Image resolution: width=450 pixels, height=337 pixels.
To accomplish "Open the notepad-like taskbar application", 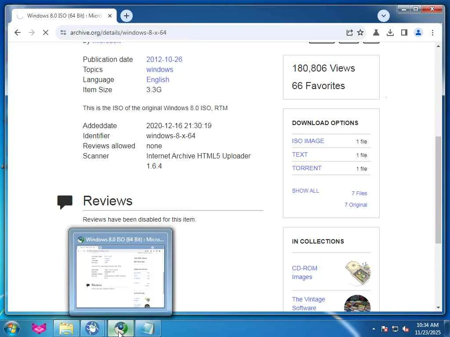I will coord(148,328).
